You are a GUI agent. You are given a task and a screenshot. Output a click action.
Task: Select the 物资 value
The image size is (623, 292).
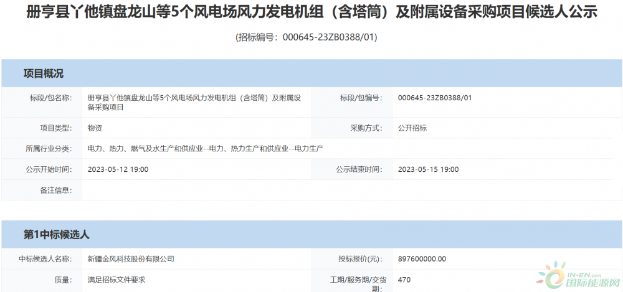(95, 128)
